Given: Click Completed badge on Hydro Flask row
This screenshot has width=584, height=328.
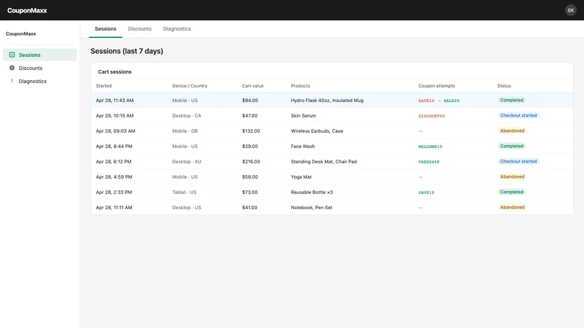Looking at the screenshot, I should pos(512,100).
